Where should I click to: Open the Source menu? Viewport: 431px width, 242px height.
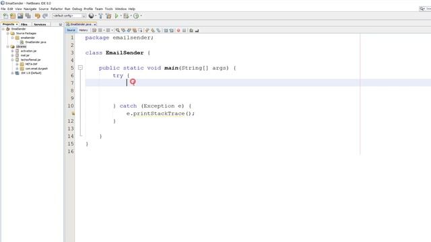43,9
